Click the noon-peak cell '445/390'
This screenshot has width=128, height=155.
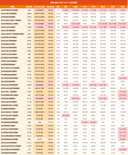point(75,88)
